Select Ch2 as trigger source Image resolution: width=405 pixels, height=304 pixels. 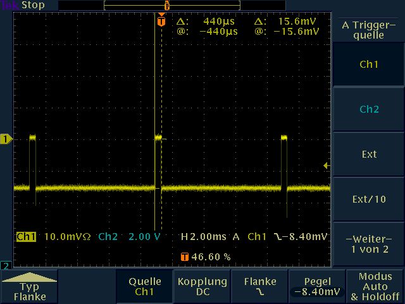tap(368, 109)
